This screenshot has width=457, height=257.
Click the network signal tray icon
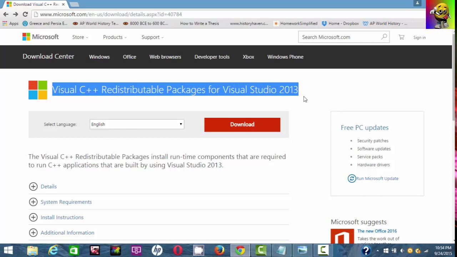pyautogui.click(x=426, y=251)
